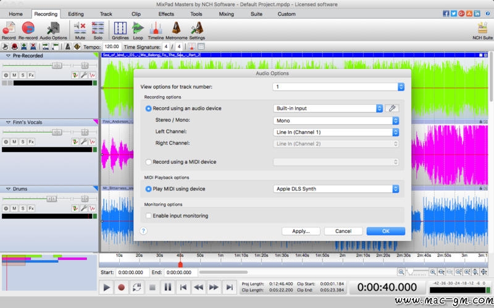The image size is (494, 308).
Task: Click the help question mark in dialog
Action: 143,231
